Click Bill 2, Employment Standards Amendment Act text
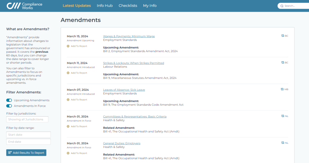This screenshot has width=309, height=163. (x=140, y=51)
